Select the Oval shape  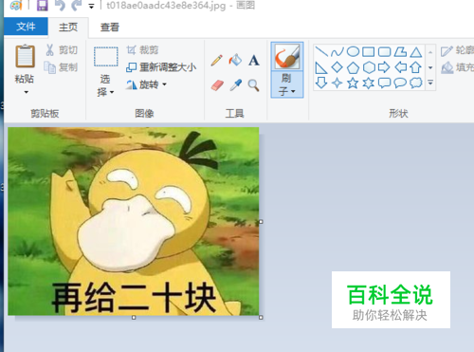pos(353,51)
